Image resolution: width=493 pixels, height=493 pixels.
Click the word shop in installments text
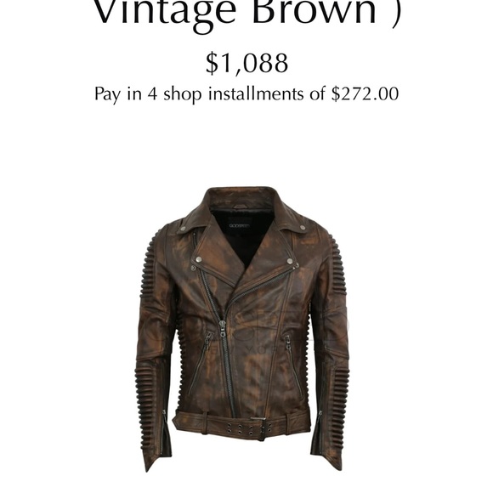[182, 94]
